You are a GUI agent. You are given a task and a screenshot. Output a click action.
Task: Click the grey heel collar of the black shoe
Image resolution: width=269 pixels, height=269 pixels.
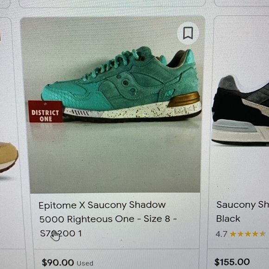(x=228, y=83)
